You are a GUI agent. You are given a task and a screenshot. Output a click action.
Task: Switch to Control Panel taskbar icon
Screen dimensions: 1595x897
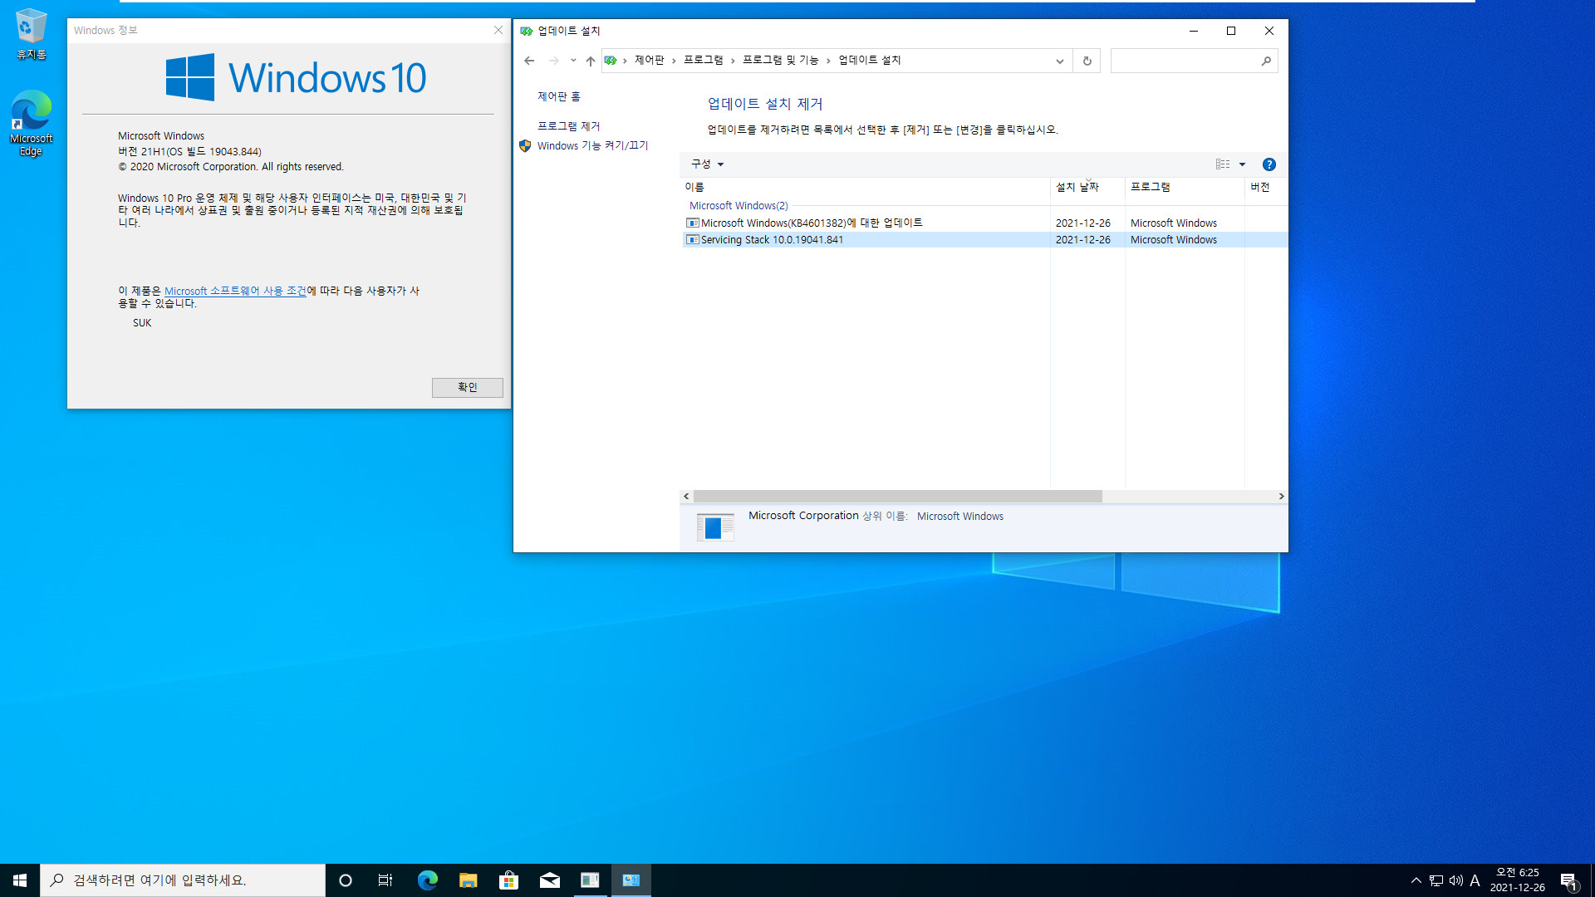(631, 880)
